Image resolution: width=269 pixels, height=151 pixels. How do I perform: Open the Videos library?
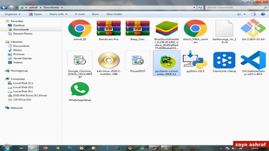click(18, 62)
